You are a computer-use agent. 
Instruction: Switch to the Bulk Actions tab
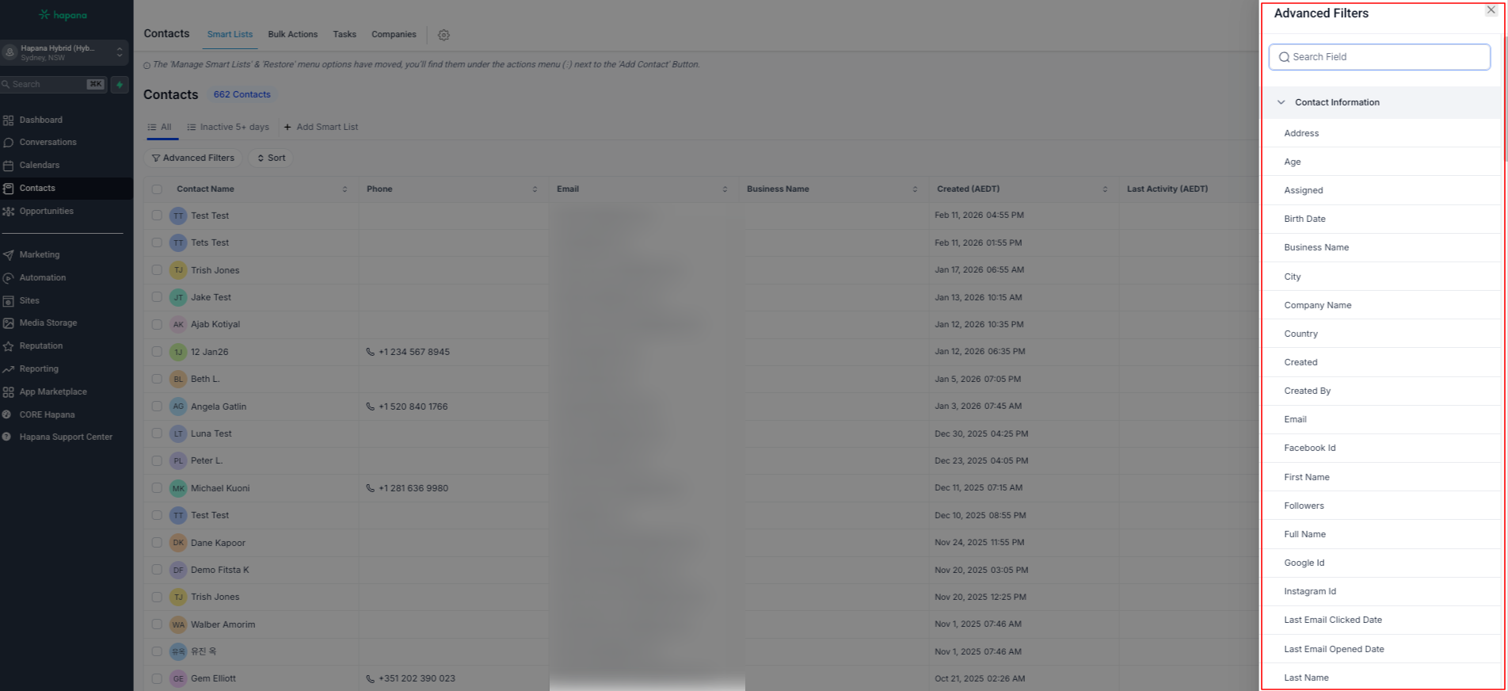click(x=292, y=35)
